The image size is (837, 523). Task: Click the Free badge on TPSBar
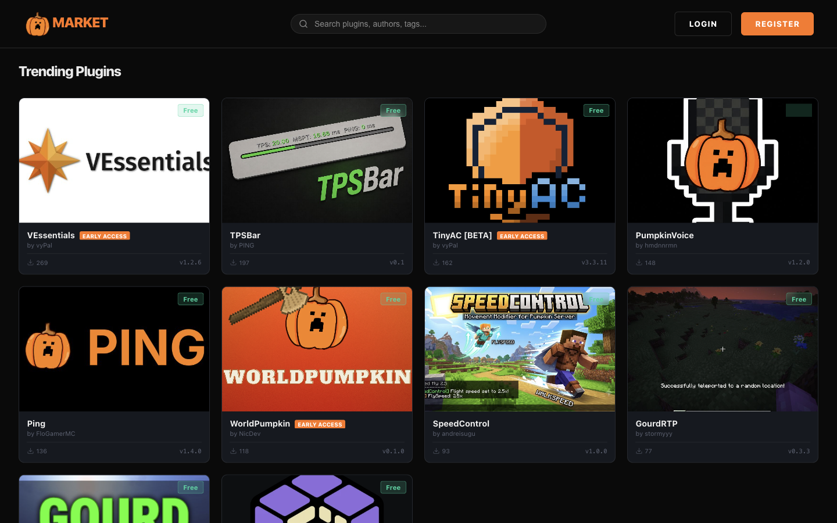click(x=394, y=110)
